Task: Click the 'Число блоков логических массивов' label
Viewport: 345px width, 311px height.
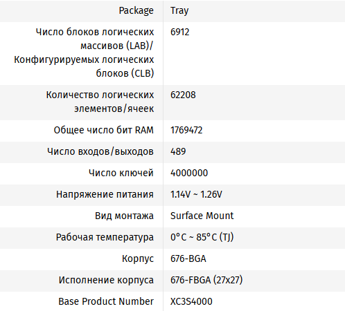Action: pos(84,53)
